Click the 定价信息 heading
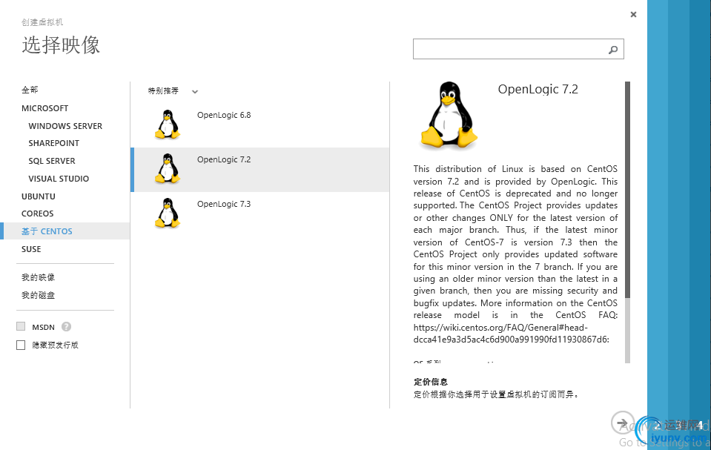This screenshot has width=711, height=450. pos(430,382)
